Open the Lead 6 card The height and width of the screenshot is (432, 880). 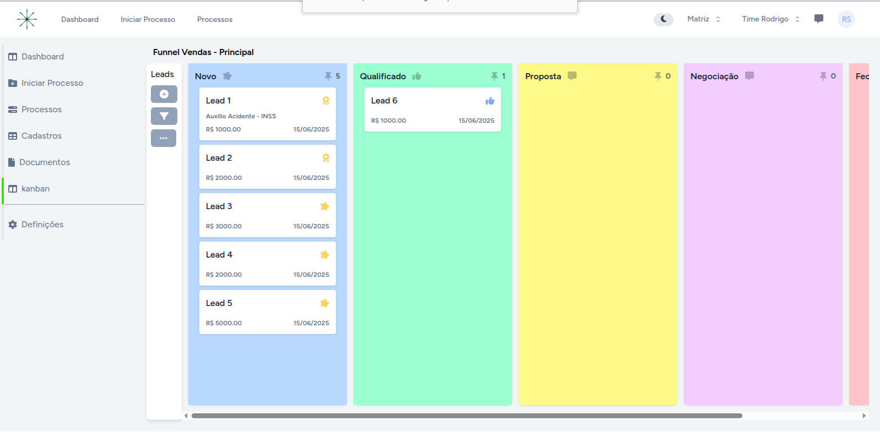[433, 110]
